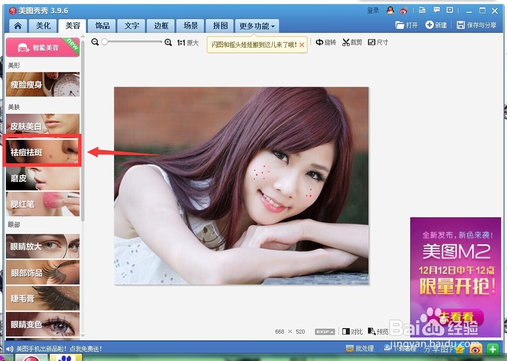Click the Weibo login icon in title bar
This screenshot has height=361, width=507.
[404, 11]
